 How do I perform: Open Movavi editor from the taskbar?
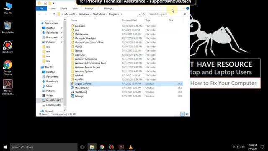(x=121, y=147)
